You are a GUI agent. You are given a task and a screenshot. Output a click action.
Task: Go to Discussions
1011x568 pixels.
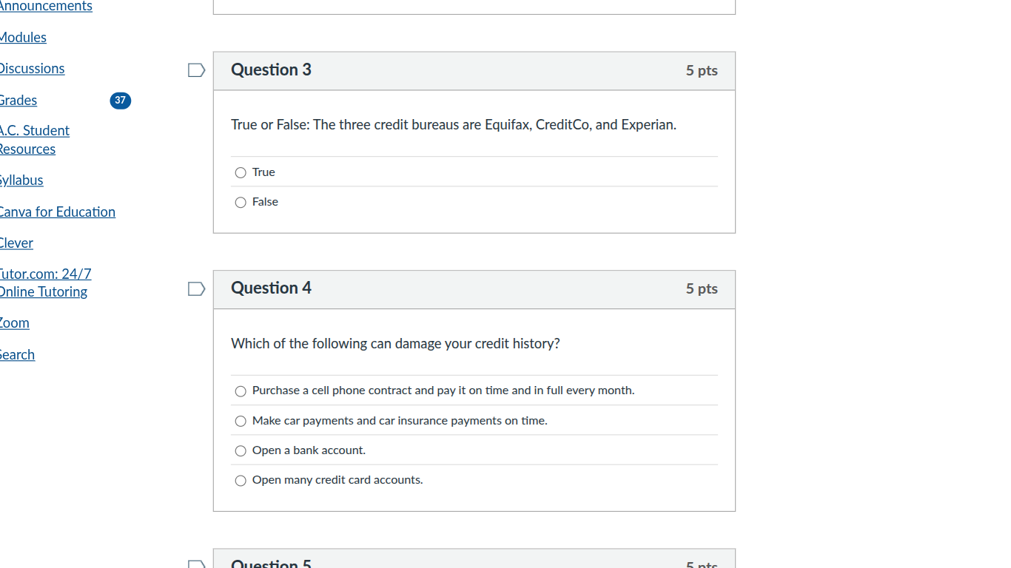tap(32, 68)
